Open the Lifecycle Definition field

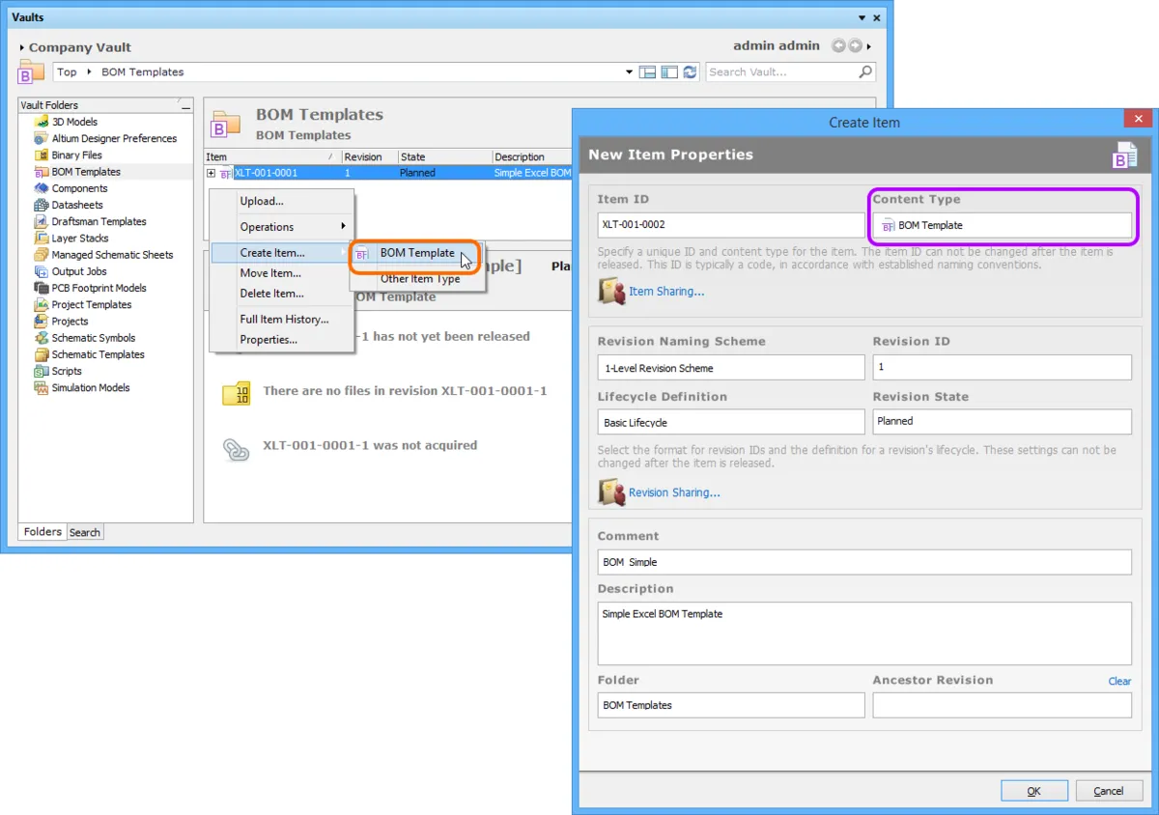tap(731, 422)
